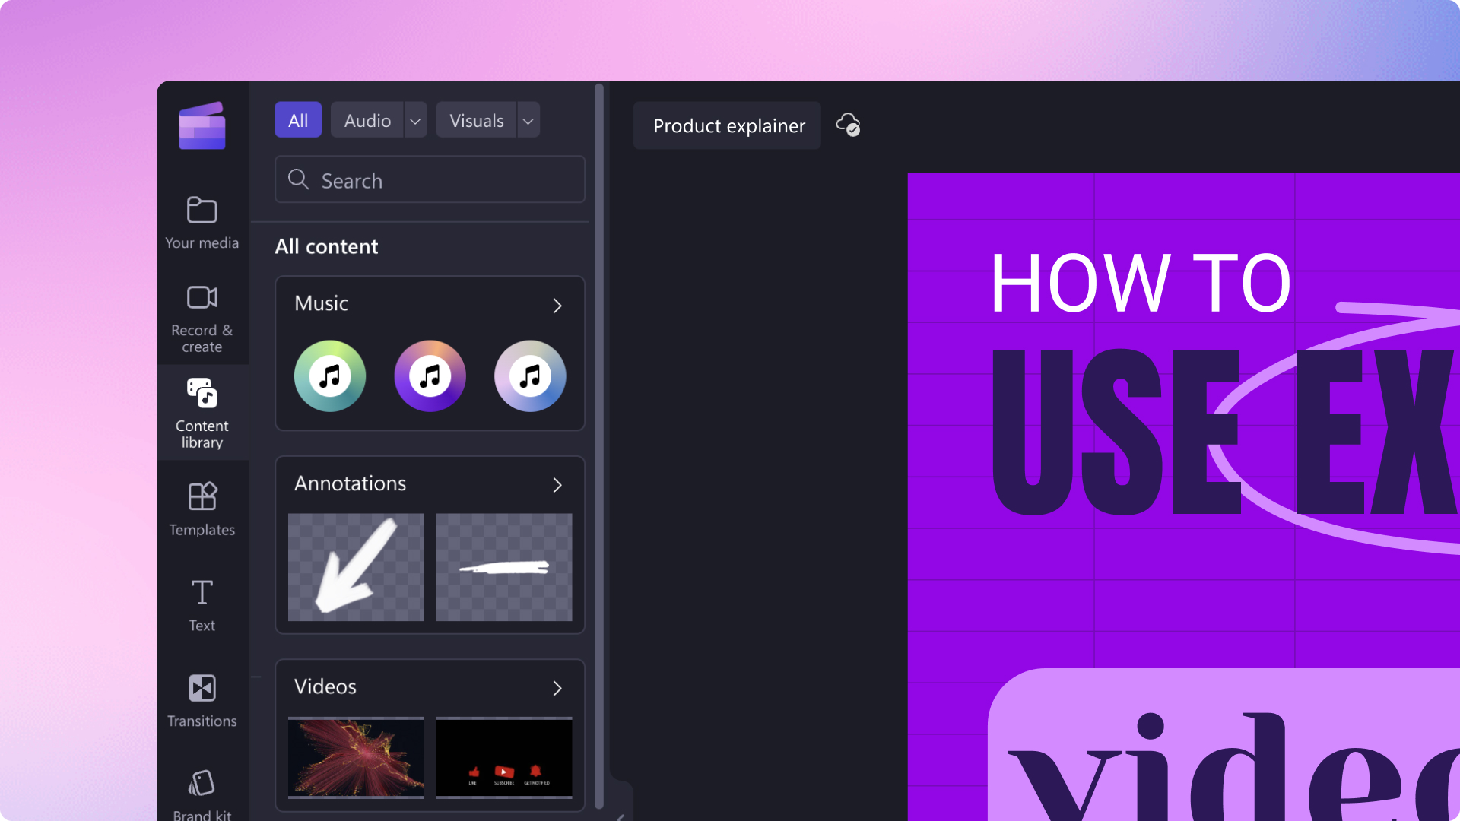Select the All content filter tab
The width and height of the screenshot is (1460, 821).
pos(298,120)
